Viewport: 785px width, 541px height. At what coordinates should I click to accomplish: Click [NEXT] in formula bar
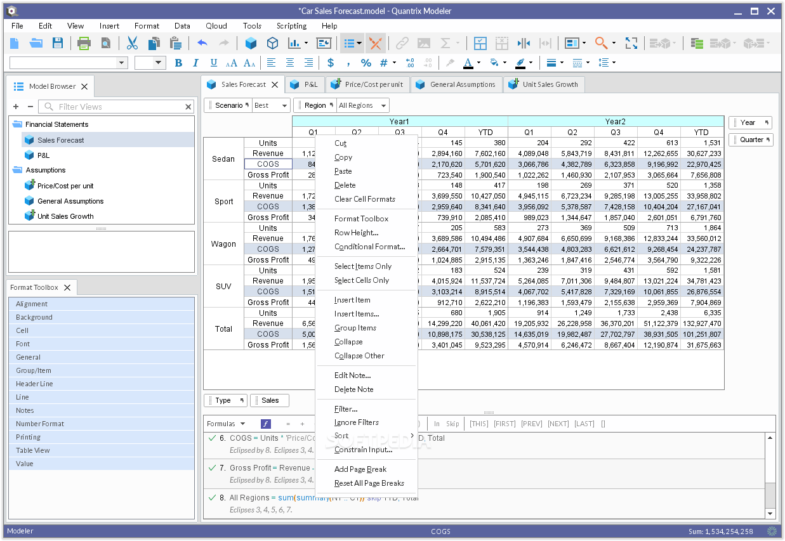click(x=558, y=424)
